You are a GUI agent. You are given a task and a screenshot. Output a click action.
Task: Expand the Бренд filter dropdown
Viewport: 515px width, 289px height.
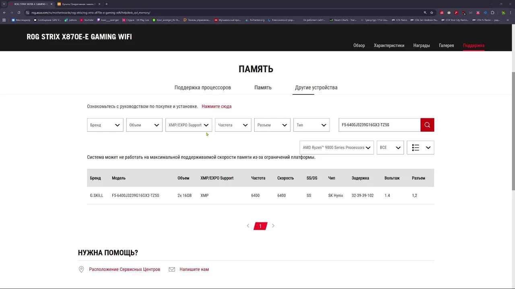point(105,125)
